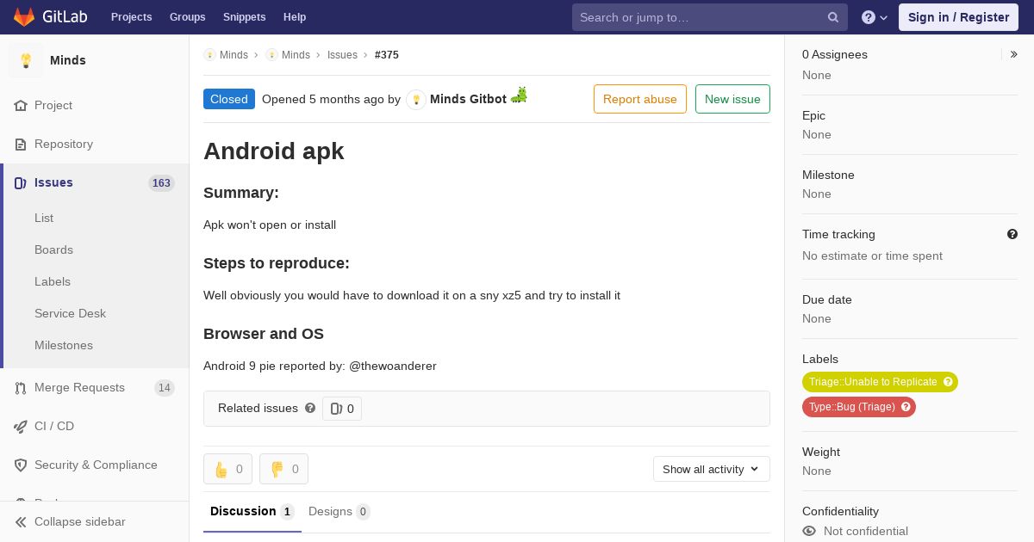This screenshot has height=542, width=1034.
Task: Open the Help question mark menu
Action: click(875, 17)
